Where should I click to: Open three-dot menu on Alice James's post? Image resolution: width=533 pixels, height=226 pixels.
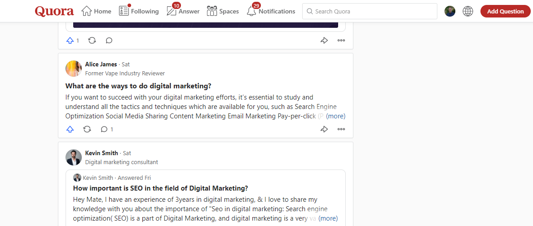pos(341,129)
